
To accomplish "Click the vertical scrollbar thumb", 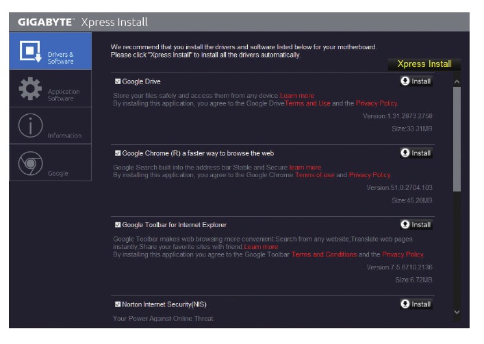I will click(x=457, y=137).
